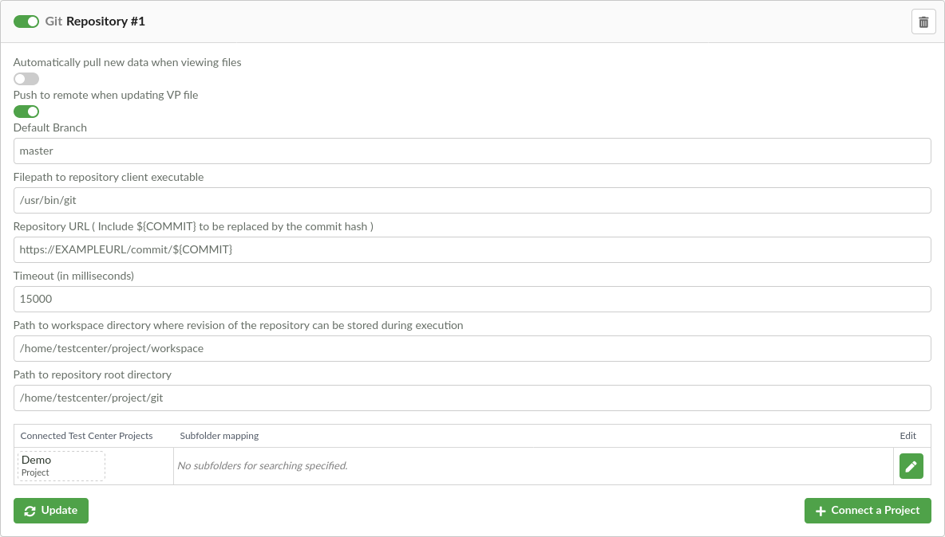Click the Subfolder mapping column header
Image resolution: width=945 pixels, height=537 pixels.
(219, 436)
